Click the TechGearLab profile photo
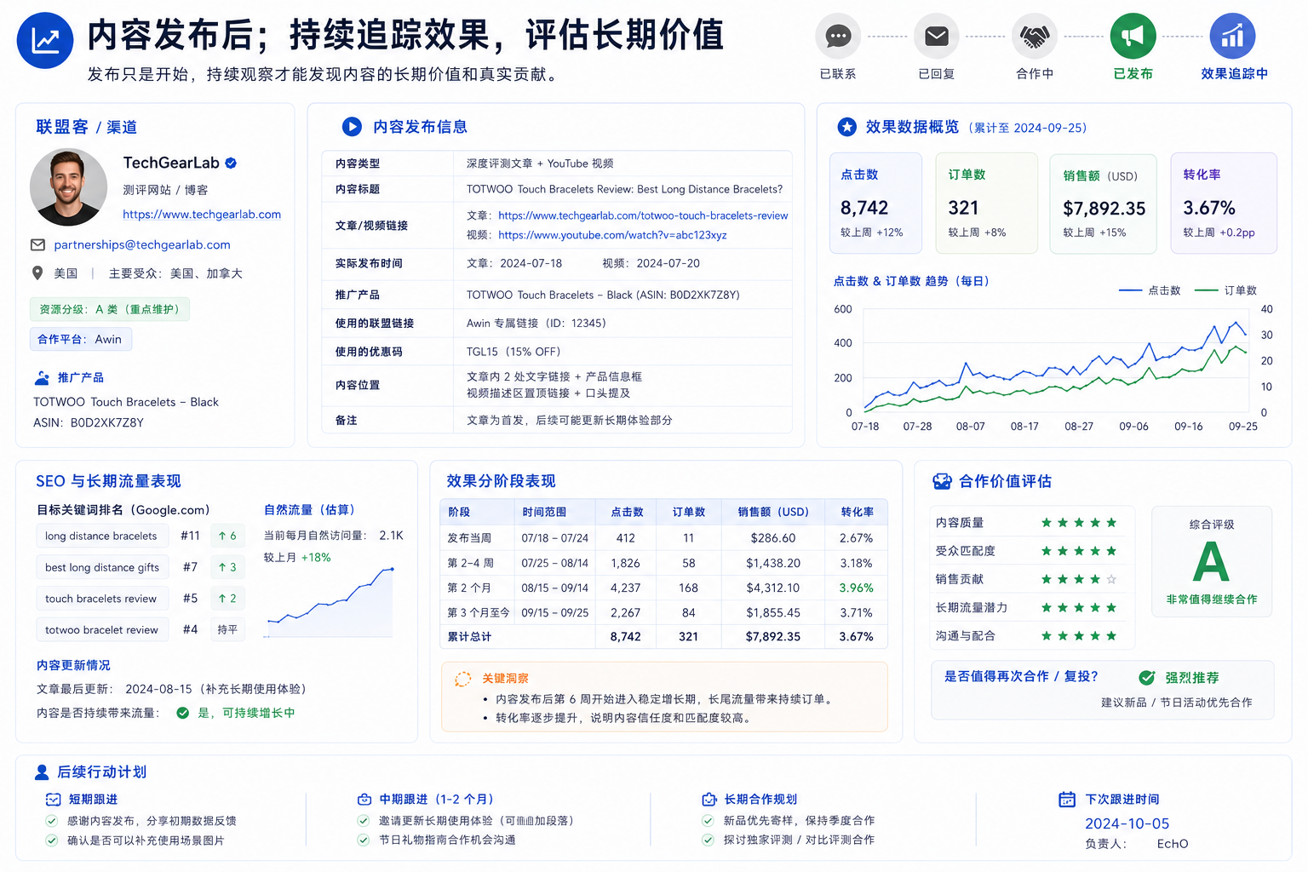Image resolution: width=1308 pixels, height=872 pixels. click(68, 187)
